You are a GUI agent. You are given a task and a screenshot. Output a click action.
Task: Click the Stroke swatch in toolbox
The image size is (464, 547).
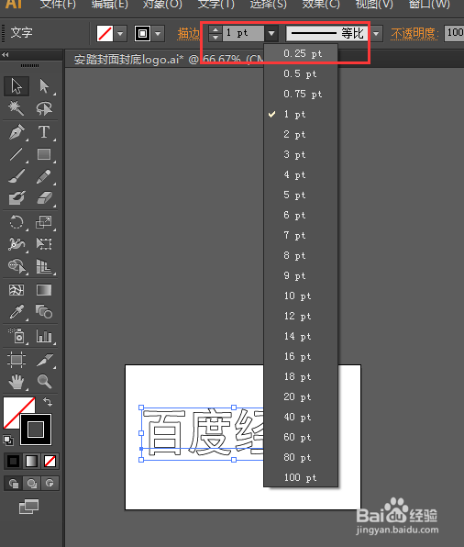pyautogui.click(x=36, y=430)
